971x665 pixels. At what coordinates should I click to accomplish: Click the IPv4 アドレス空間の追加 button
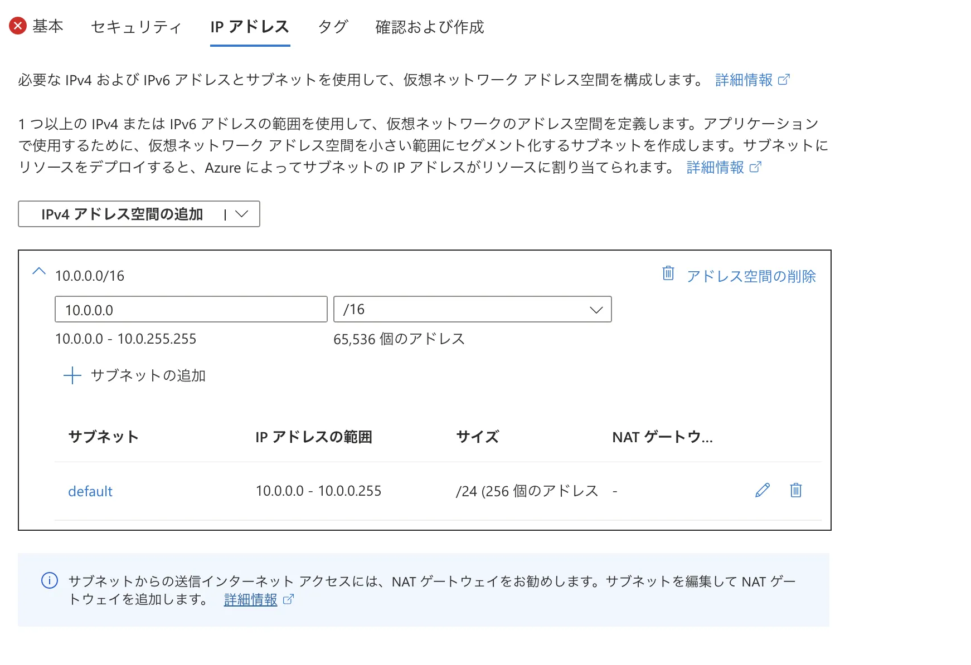point(123,214)
